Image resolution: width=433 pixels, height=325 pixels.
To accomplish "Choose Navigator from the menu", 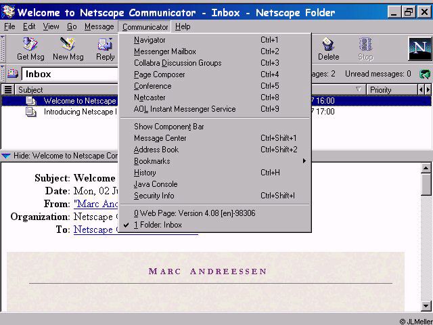I will point(215,40).
